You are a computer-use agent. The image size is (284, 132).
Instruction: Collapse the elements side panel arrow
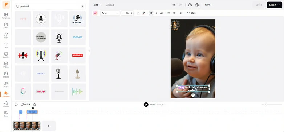[89, 51]
